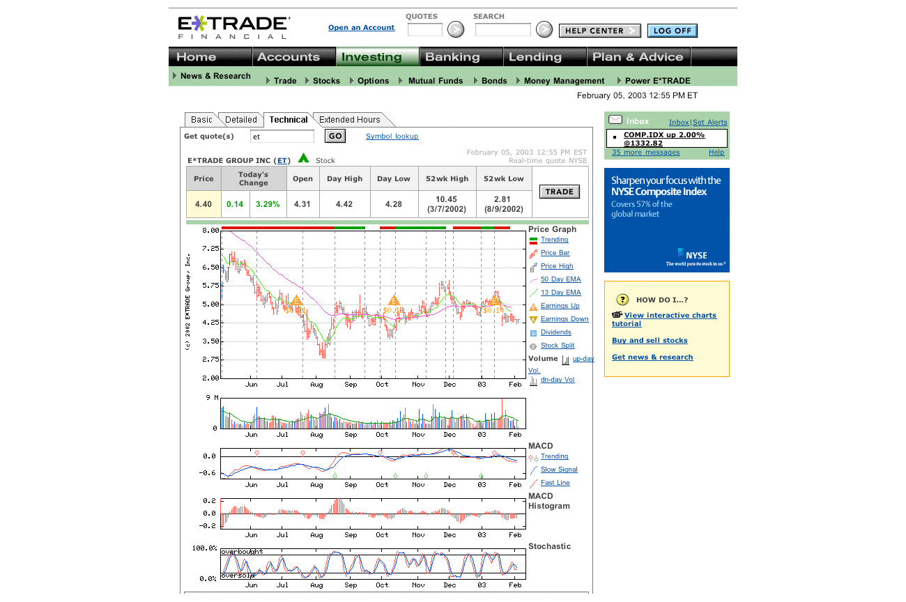The image size is (906, 602).
Task: Click the Price High legend icon
Action: point(533,266)
